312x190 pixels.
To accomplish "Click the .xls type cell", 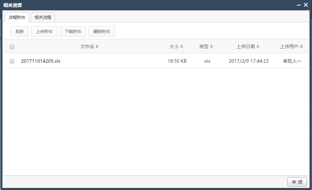I will (x=207, y=61).
